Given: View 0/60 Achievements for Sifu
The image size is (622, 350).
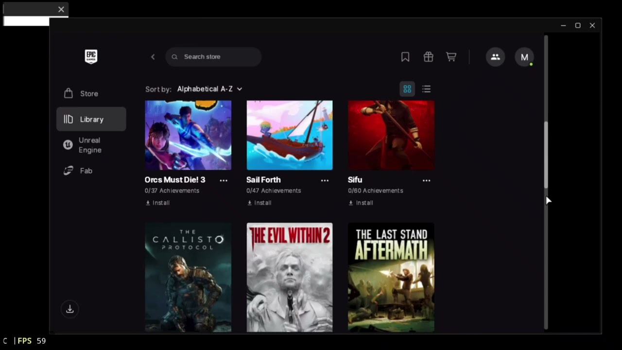Looking at the screenshot, I should click(376, 191).
